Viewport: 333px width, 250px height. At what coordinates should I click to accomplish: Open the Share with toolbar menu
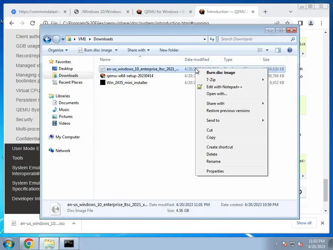pos(139,50)
